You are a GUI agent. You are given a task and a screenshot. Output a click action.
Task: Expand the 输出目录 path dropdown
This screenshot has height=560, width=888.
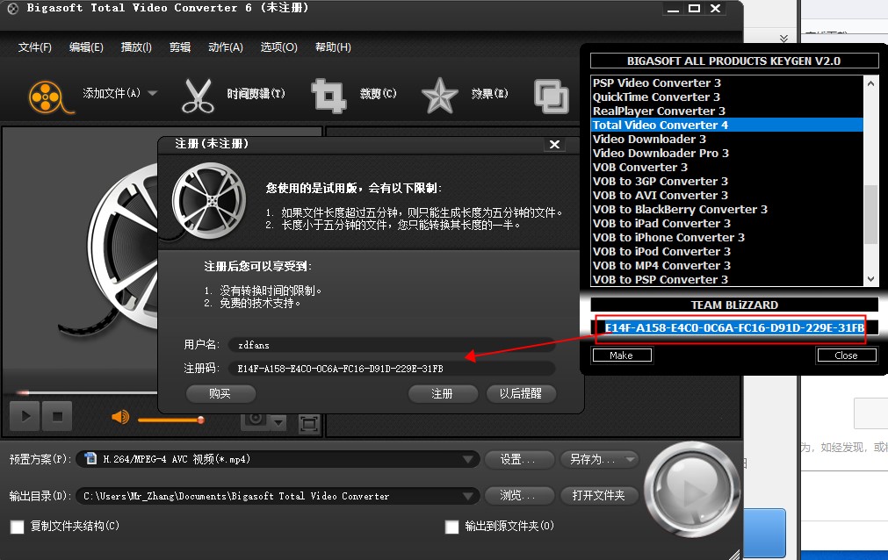(468, 496)
